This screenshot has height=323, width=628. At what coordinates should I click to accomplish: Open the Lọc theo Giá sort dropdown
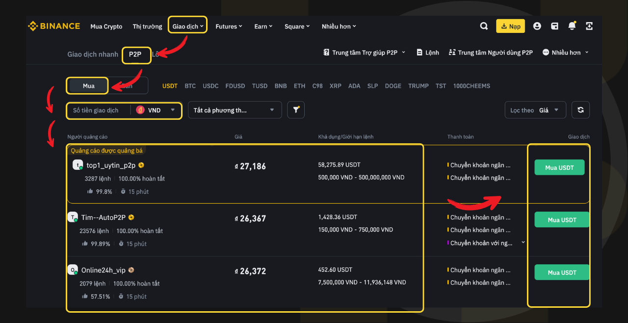tap(535, 110)
